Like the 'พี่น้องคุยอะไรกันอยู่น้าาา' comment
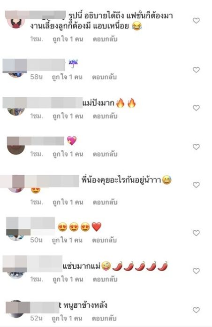This screenshot has height=327, width=212. (196, 185)
